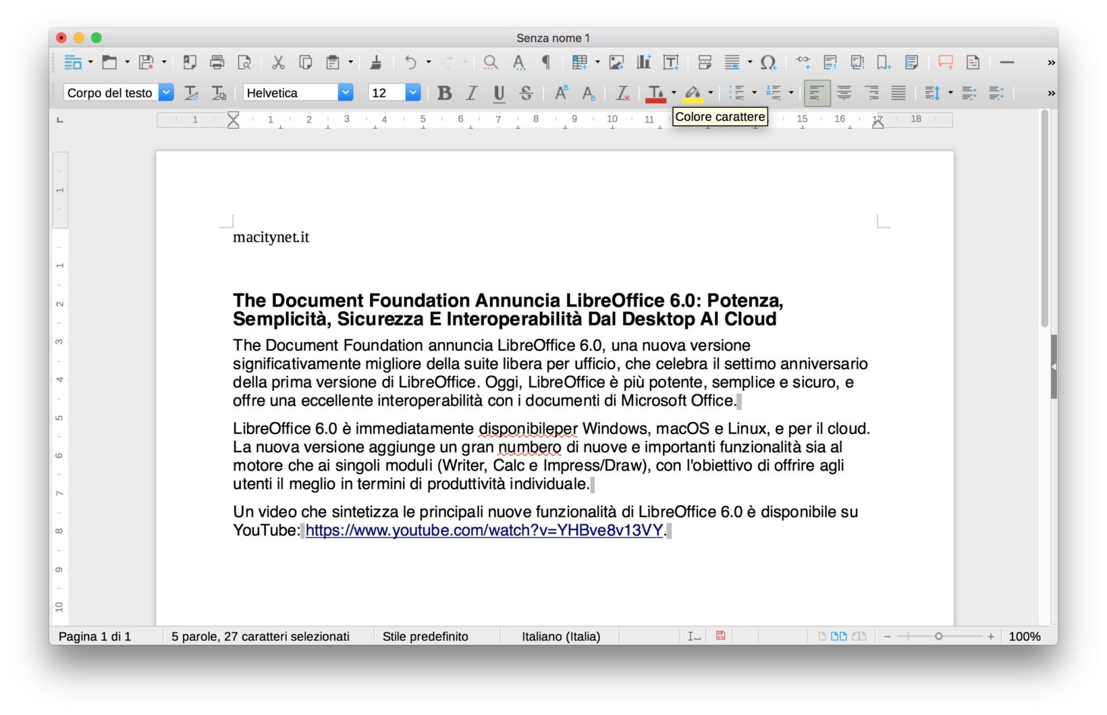This screenshot has width=1107, height=715.
Task: Run the spelling check icon
Action: (x=518, y=63)
